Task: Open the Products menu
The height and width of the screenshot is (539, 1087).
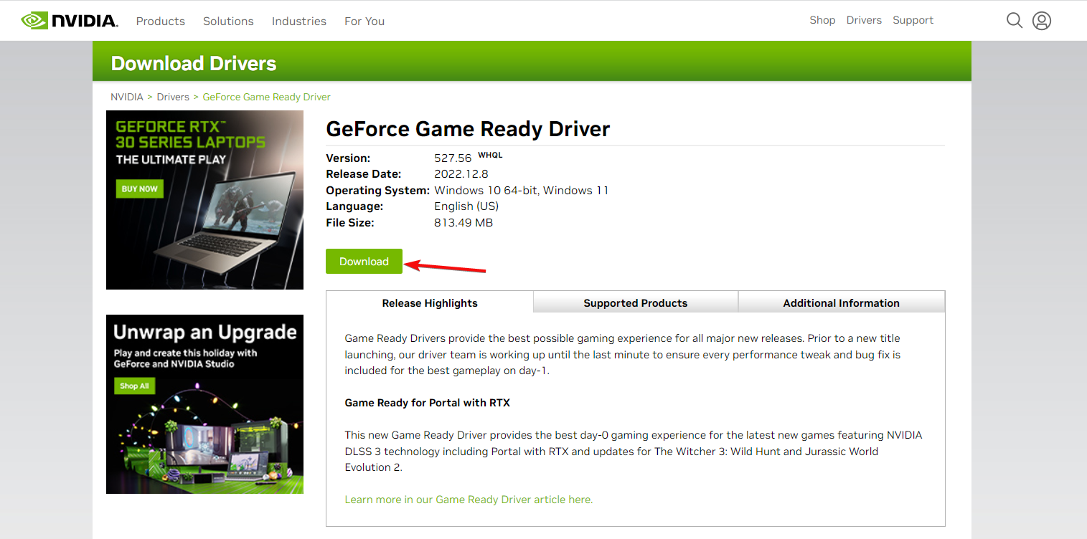Action: (x=160, y=22)
